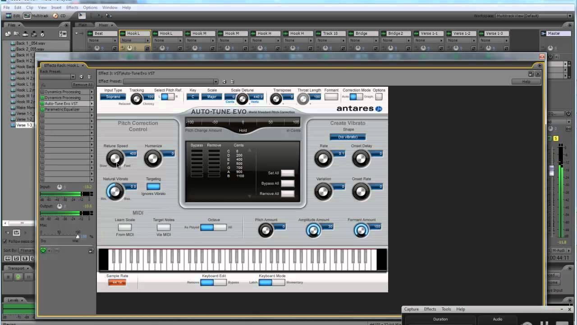Toggle power for Auto-Tune Evo VST effect
The width and height of the screenshot is (577, 325).
(x=42, y=104)
